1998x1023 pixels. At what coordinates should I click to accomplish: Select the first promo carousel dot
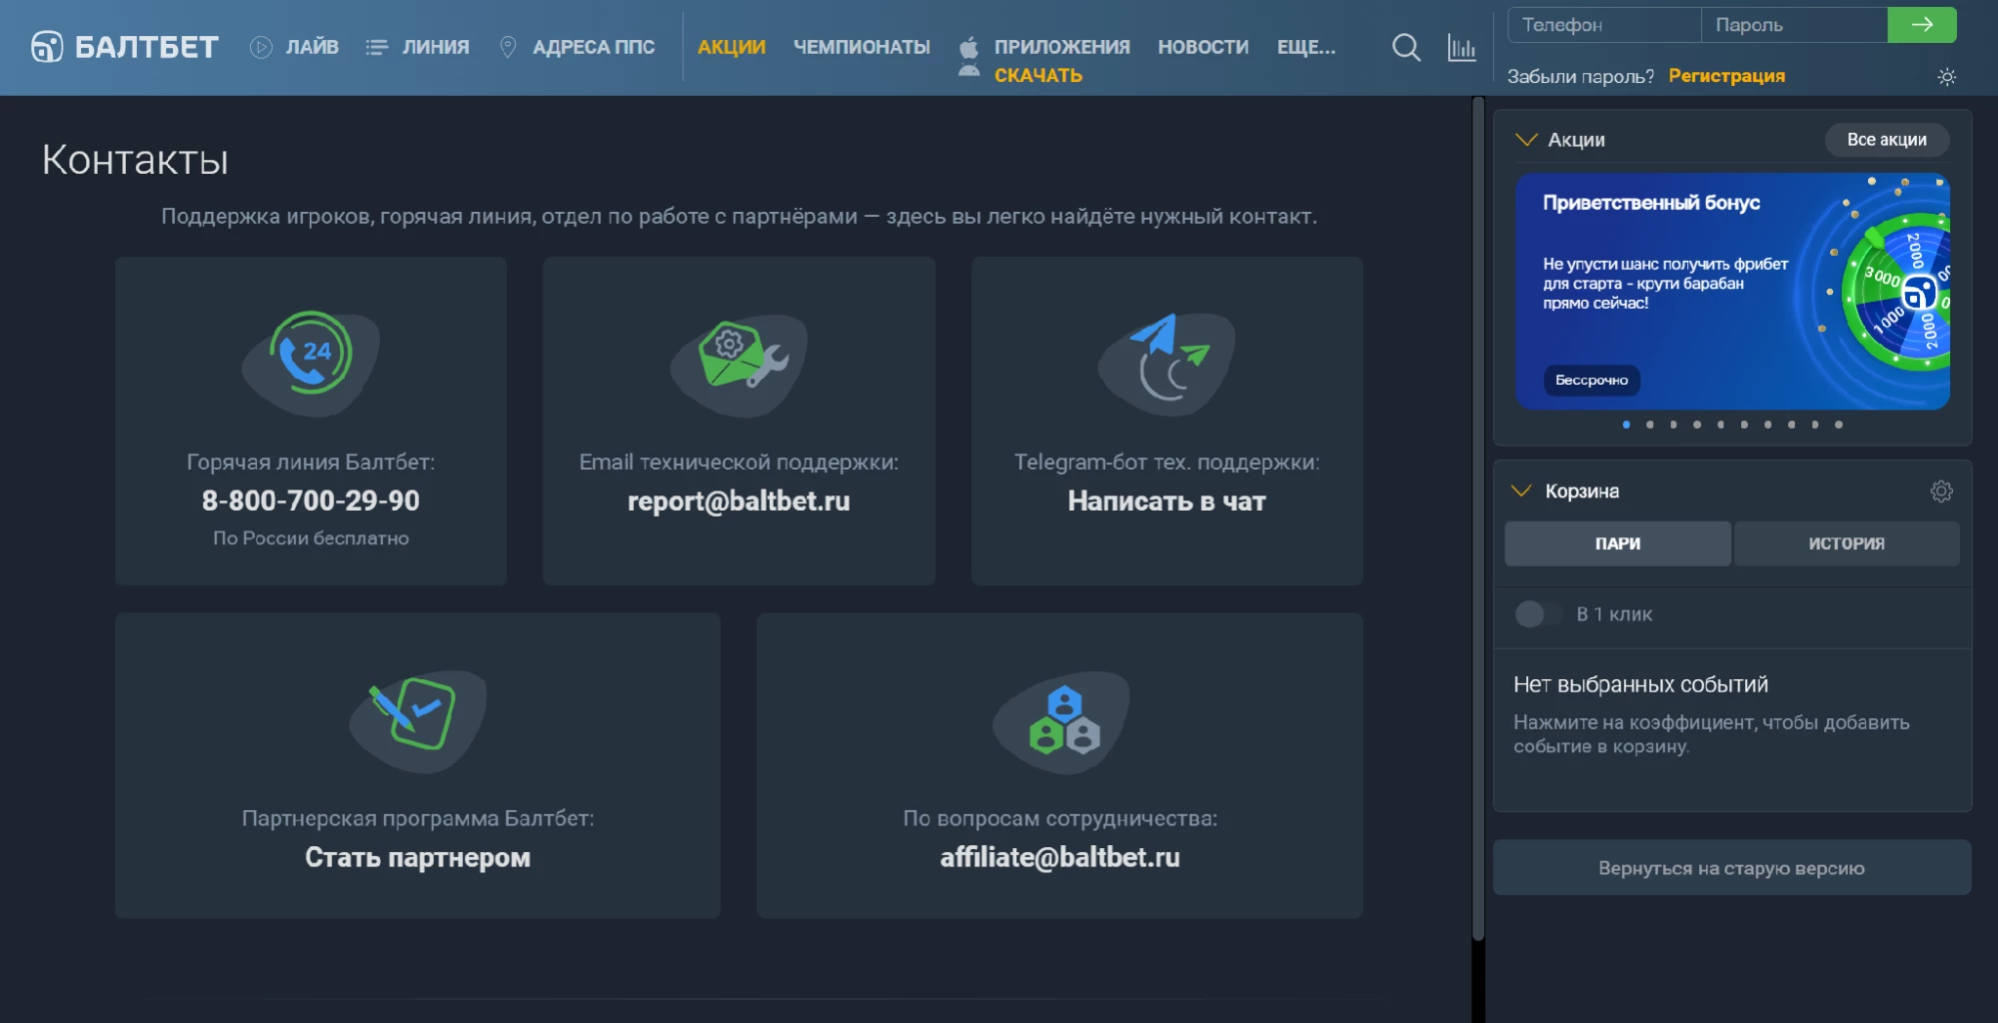pos(1626,425)
